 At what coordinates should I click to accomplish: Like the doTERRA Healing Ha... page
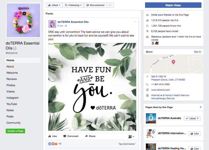(194, 148)
